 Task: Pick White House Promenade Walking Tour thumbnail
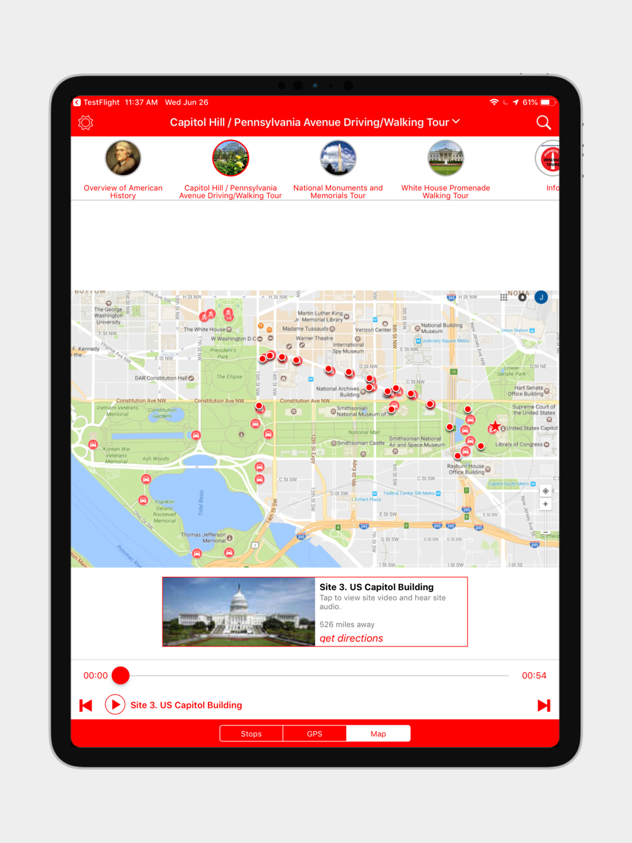pos(446,158)
